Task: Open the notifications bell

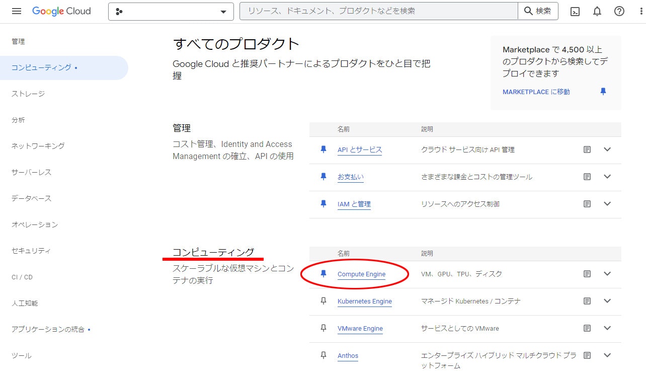Action: [x=597, y=11]
